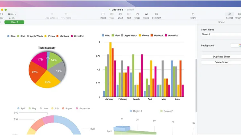This screenshot has width=241, height=135.
Task: Click the September donut legend entry
Action: (83, 108)
